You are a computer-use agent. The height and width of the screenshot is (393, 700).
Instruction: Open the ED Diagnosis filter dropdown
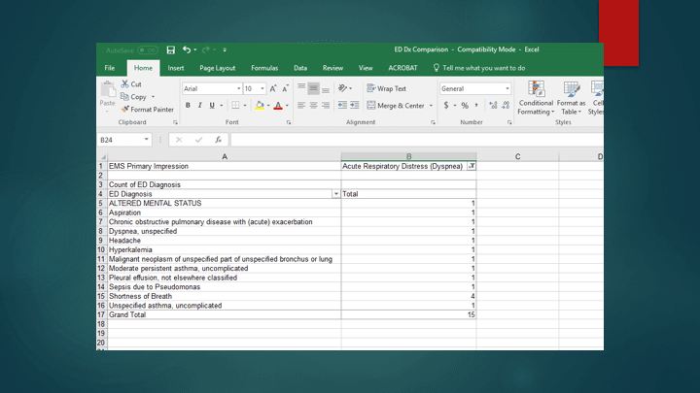[336, 194]
